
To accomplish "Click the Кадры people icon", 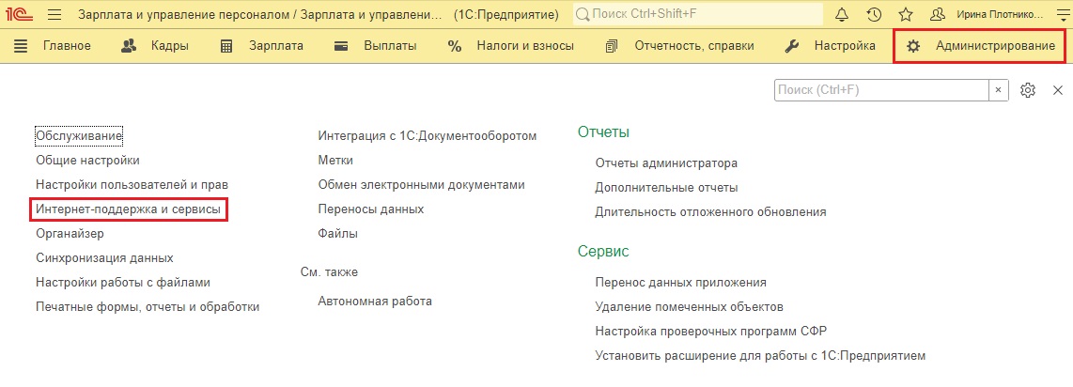I will pyautogui.click(x=129, y=46).
